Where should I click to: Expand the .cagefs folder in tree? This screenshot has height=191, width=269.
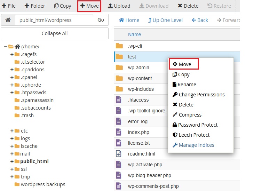(12, 54)
